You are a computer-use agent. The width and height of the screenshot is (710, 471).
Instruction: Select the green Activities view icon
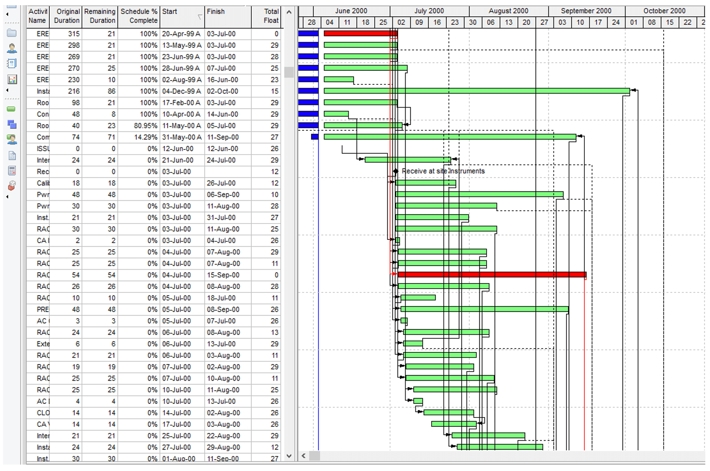tap(11, 109)
